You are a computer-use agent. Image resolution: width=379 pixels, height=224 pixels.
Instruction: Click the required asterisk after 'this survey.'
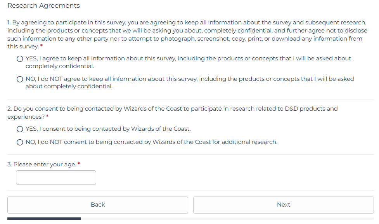(x=42, y=46)
